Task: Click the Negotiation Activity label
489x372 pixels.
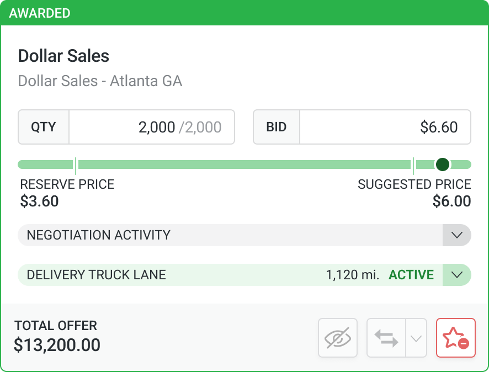Action: tap(99, 235)
